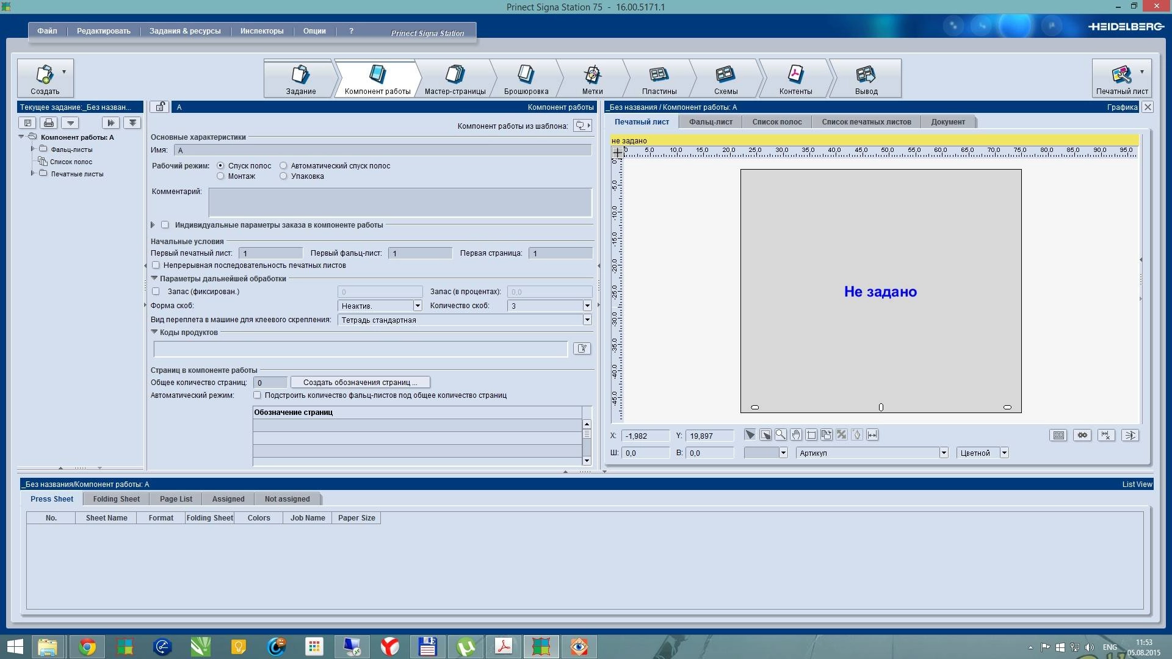This screenshot has width=1172, height=659.
Task: Click Компонент работы из шаблона button
Action: pyautogui.click(x=582, y=126)
